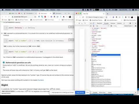Open Other Bookmarks folder in New Tab window
Screen dimensions: 139x104
[x=130, y=20]
